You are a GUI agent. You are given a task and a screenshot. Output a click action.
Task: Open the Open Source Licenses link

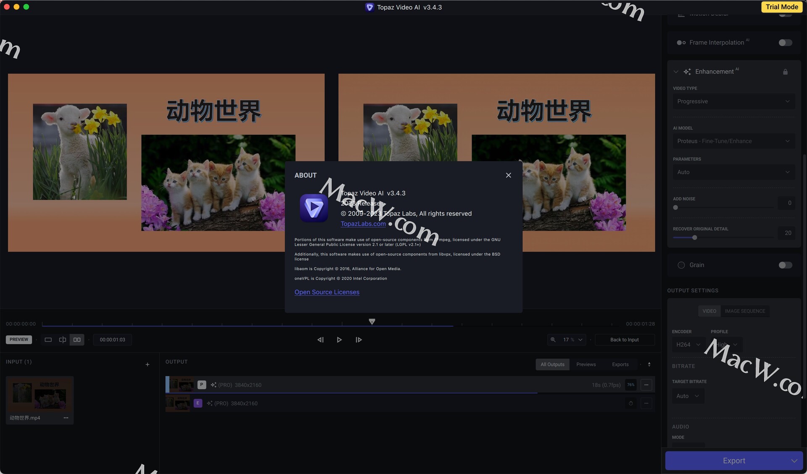[327, 292]
